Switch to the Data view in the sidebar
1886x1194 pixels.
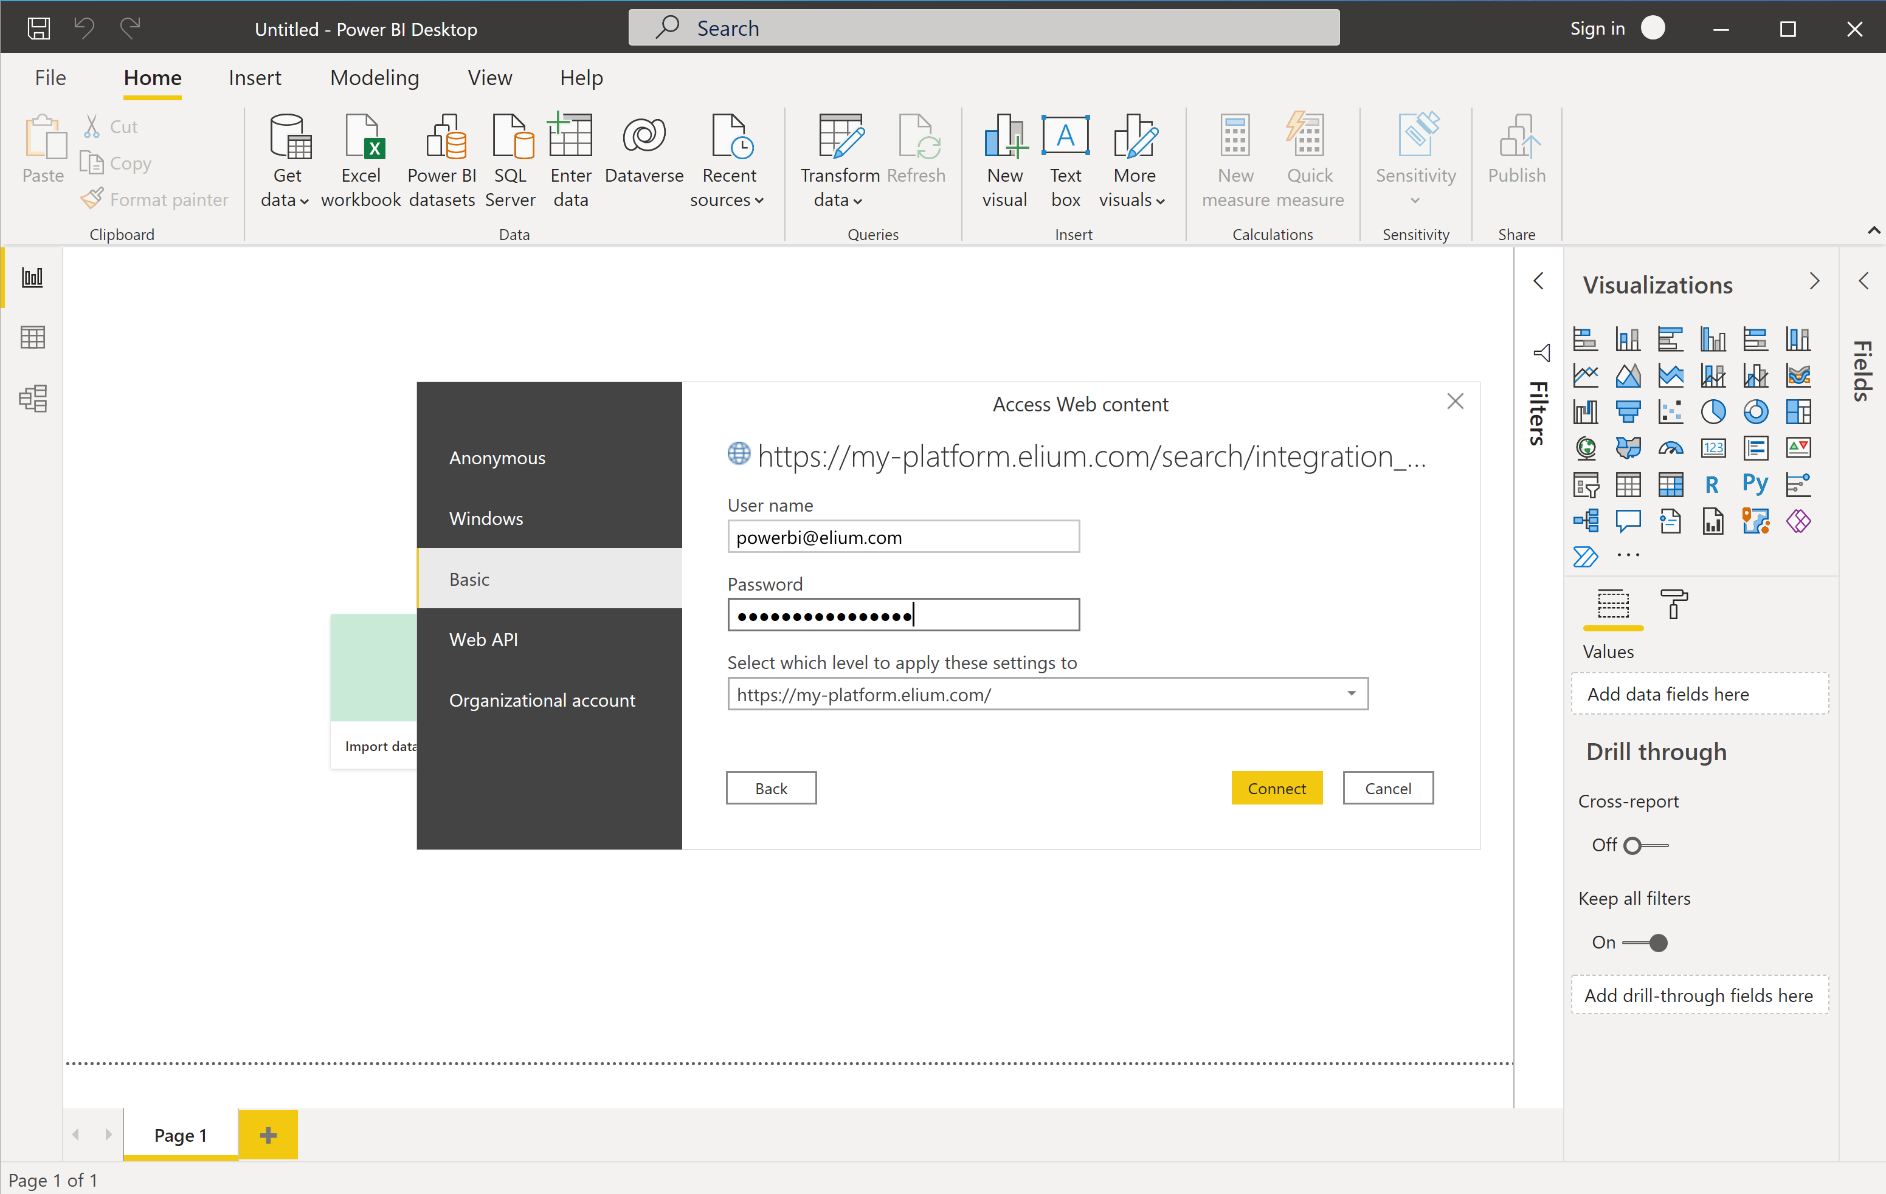tap(32, 337)
